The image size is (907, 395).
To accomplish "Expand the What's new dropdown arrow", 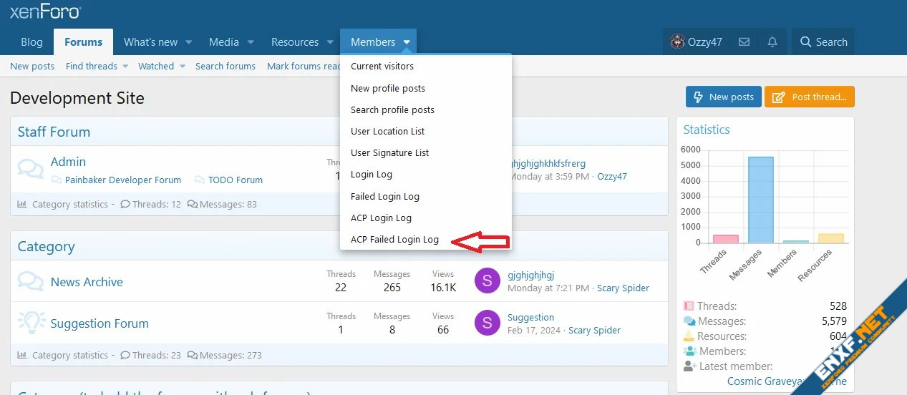I will click(189, 42).
